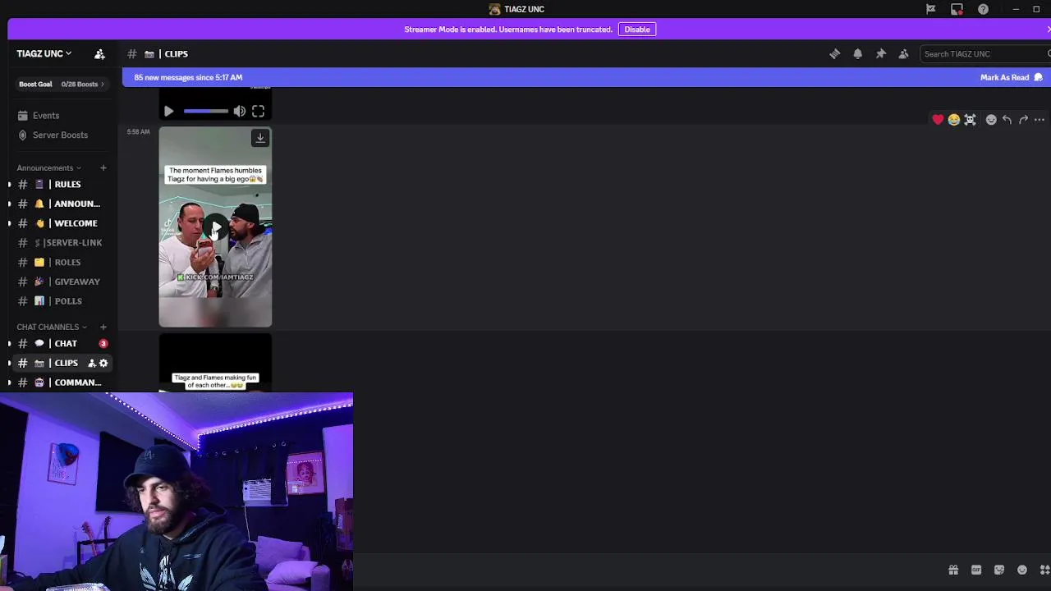Screen dimensions: 1051x591
Task: Forward the message with the forward arrow
Action: (1023, 120)
